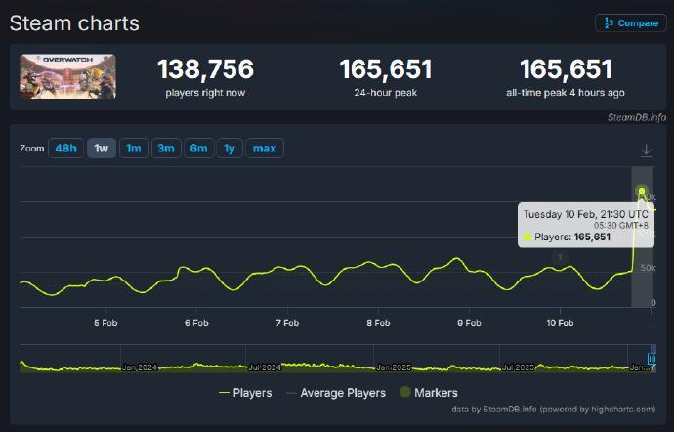The height and width of the screenshot is (432, 674).
Task: Click the Players: 165,651 tooltip value
Action: (x=572, y=237)
